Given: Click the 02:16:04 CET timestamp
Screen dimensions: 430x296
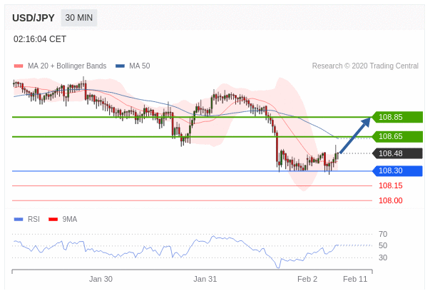Looking at the screenshot, I should coord(40,39).
